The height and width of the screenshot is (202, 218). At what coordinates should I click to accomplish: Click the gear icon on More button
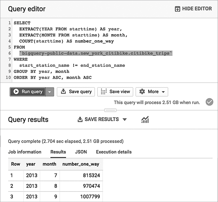[142, 92]
